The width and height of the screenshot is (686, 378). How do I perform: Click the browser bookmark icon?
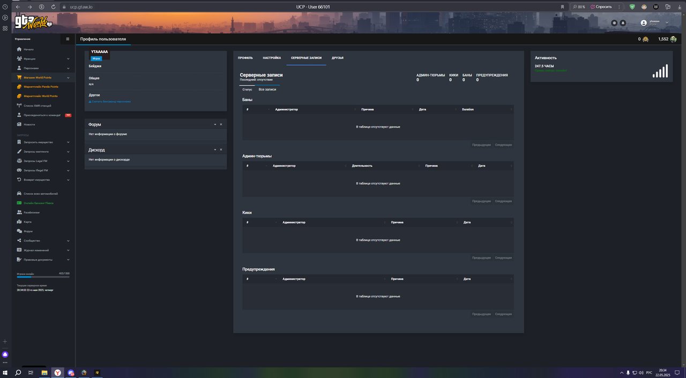pyautogui.click(x=562, y=6)
